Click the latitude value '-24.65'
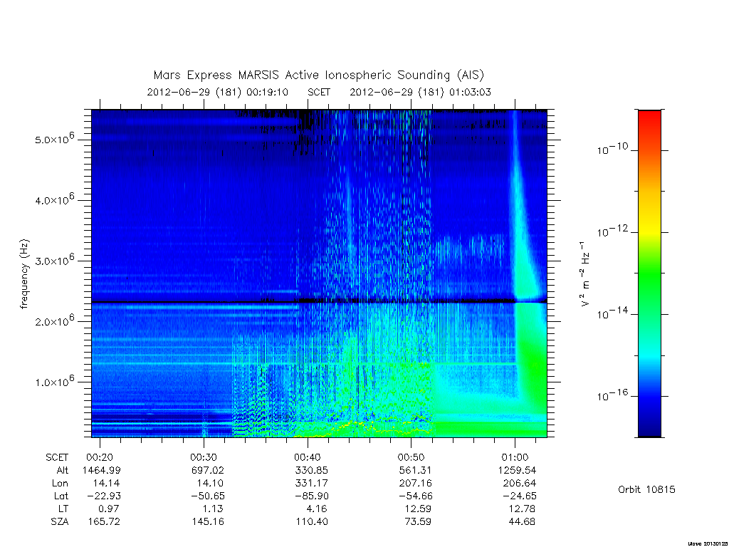Image resolution: width=729 pixels, height=547 pixels. coord(520,496)
